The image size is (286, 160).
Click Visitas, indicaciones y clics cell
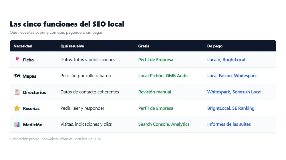(x=86, y=124)
